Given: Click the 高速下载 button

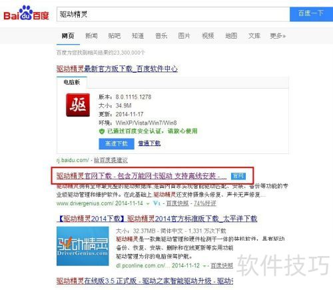Looking at the screenshot, I should click(117, 144).
